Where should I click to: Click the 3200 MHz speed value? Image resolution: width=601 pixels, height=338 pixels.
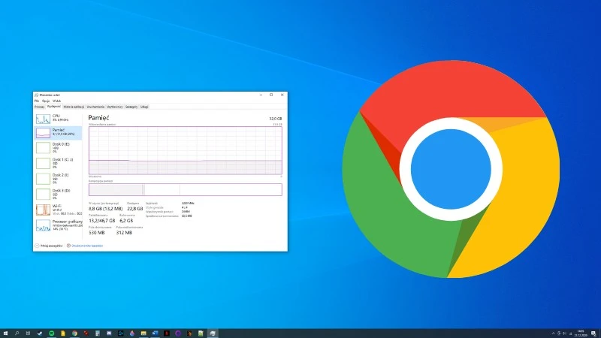tap(188, 203)
